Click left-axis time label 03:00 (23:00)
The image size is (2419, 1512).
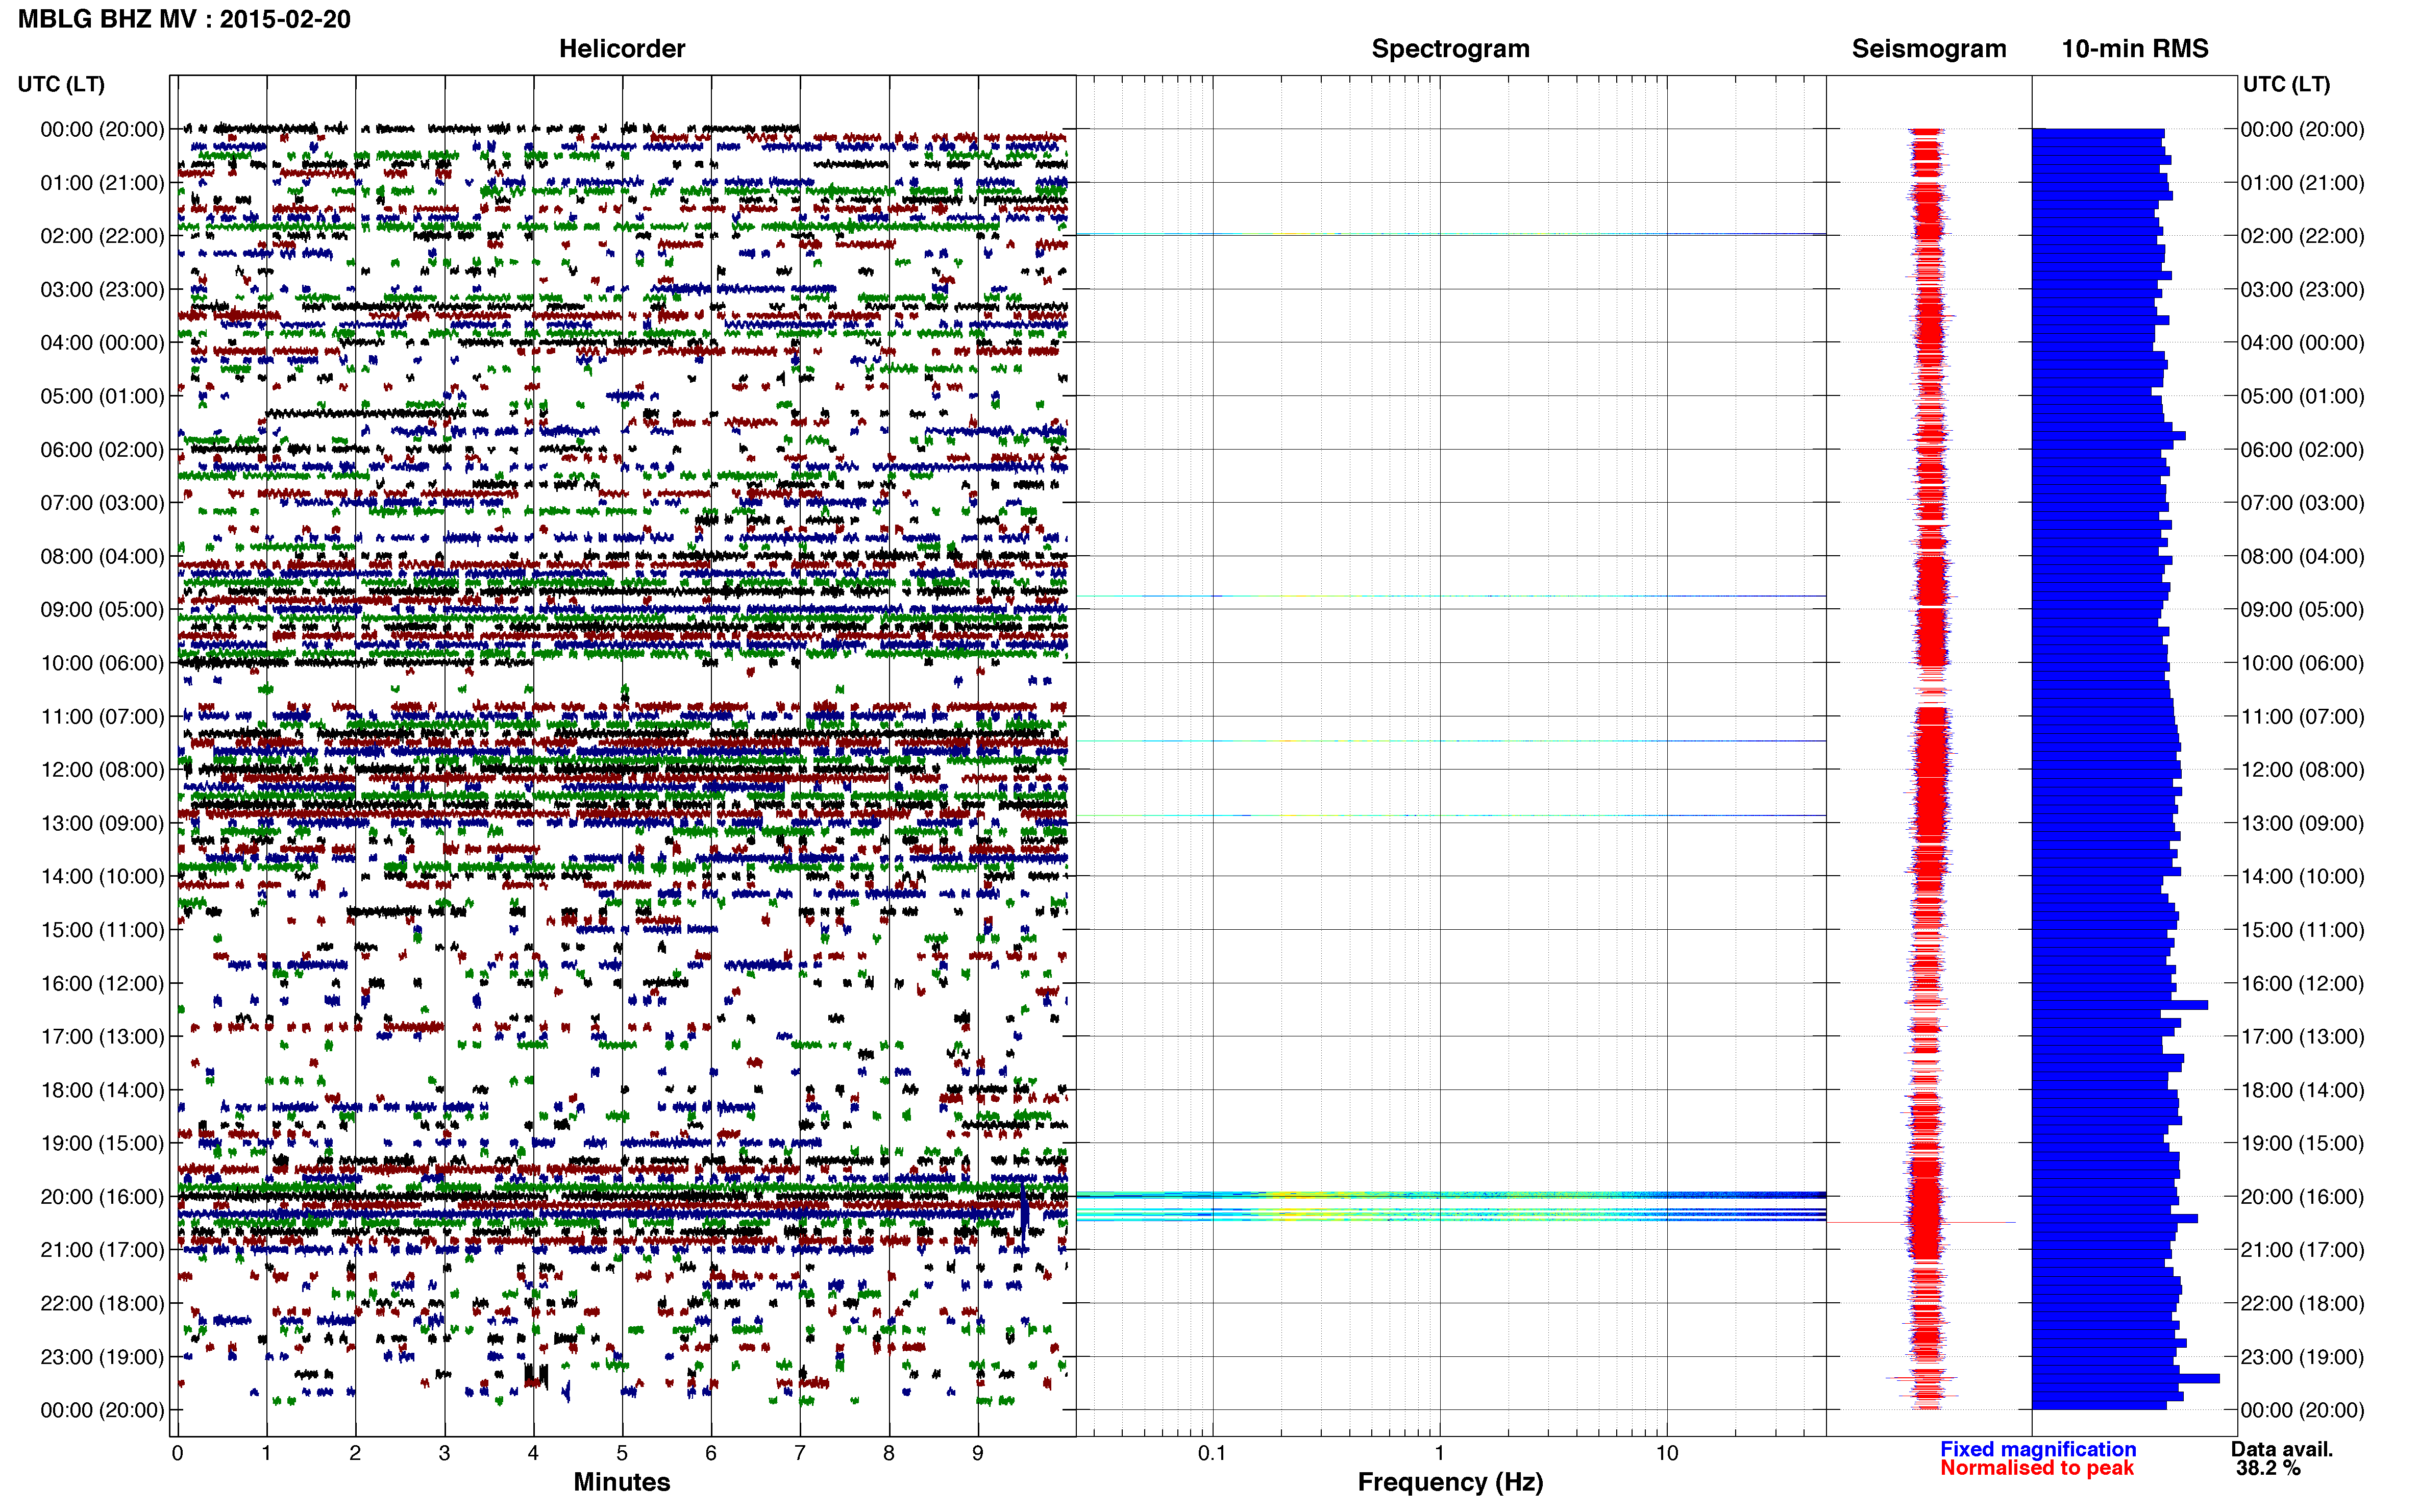pos(102,290)
